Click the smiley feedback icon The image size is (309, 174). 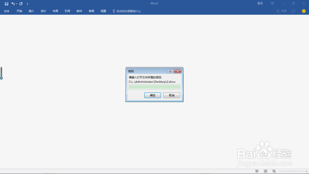coord(304,11)
